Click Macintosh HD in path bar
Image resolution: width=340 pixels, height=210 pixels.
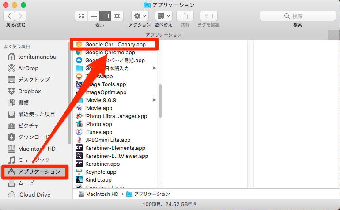pos(98,194)
